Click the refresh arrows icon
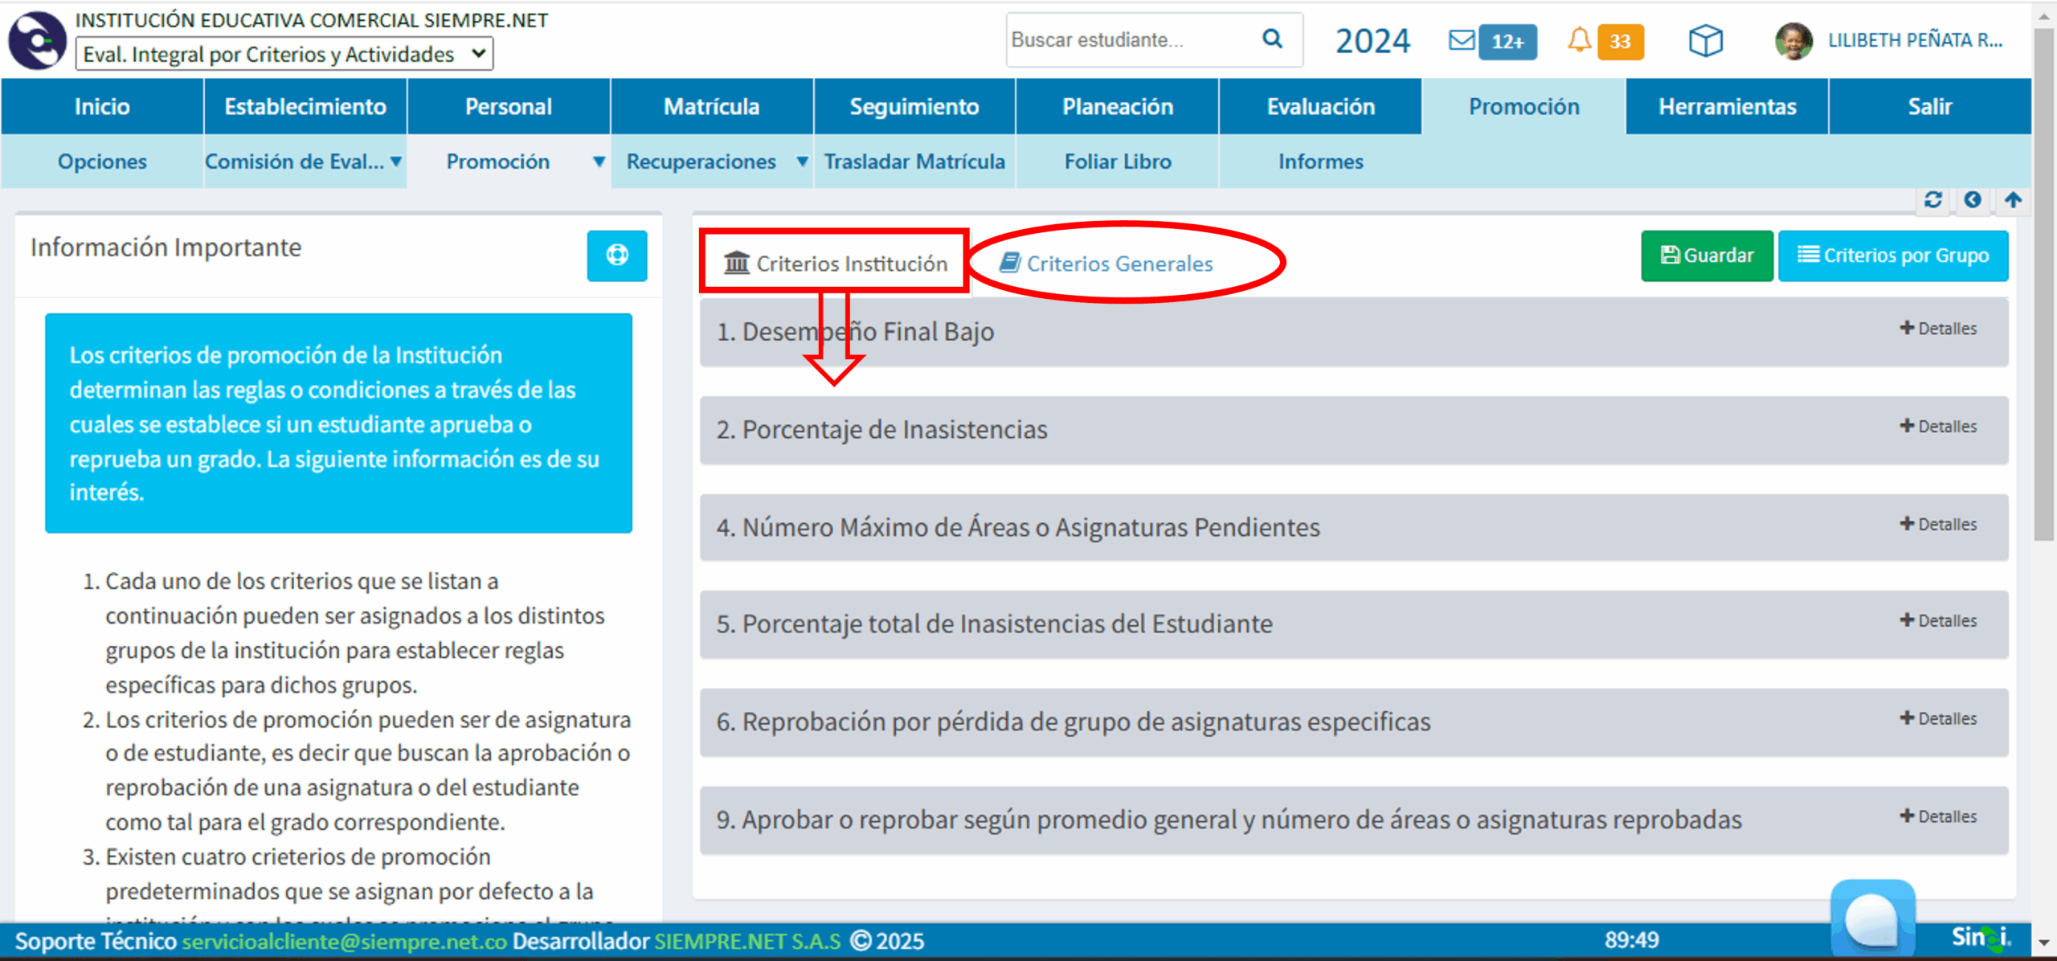This screenshot has width=2057, height=961. [1933, 200]
